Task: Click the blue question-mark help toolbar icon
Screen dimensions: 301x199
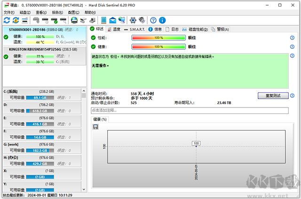Action: coord(153,20)
